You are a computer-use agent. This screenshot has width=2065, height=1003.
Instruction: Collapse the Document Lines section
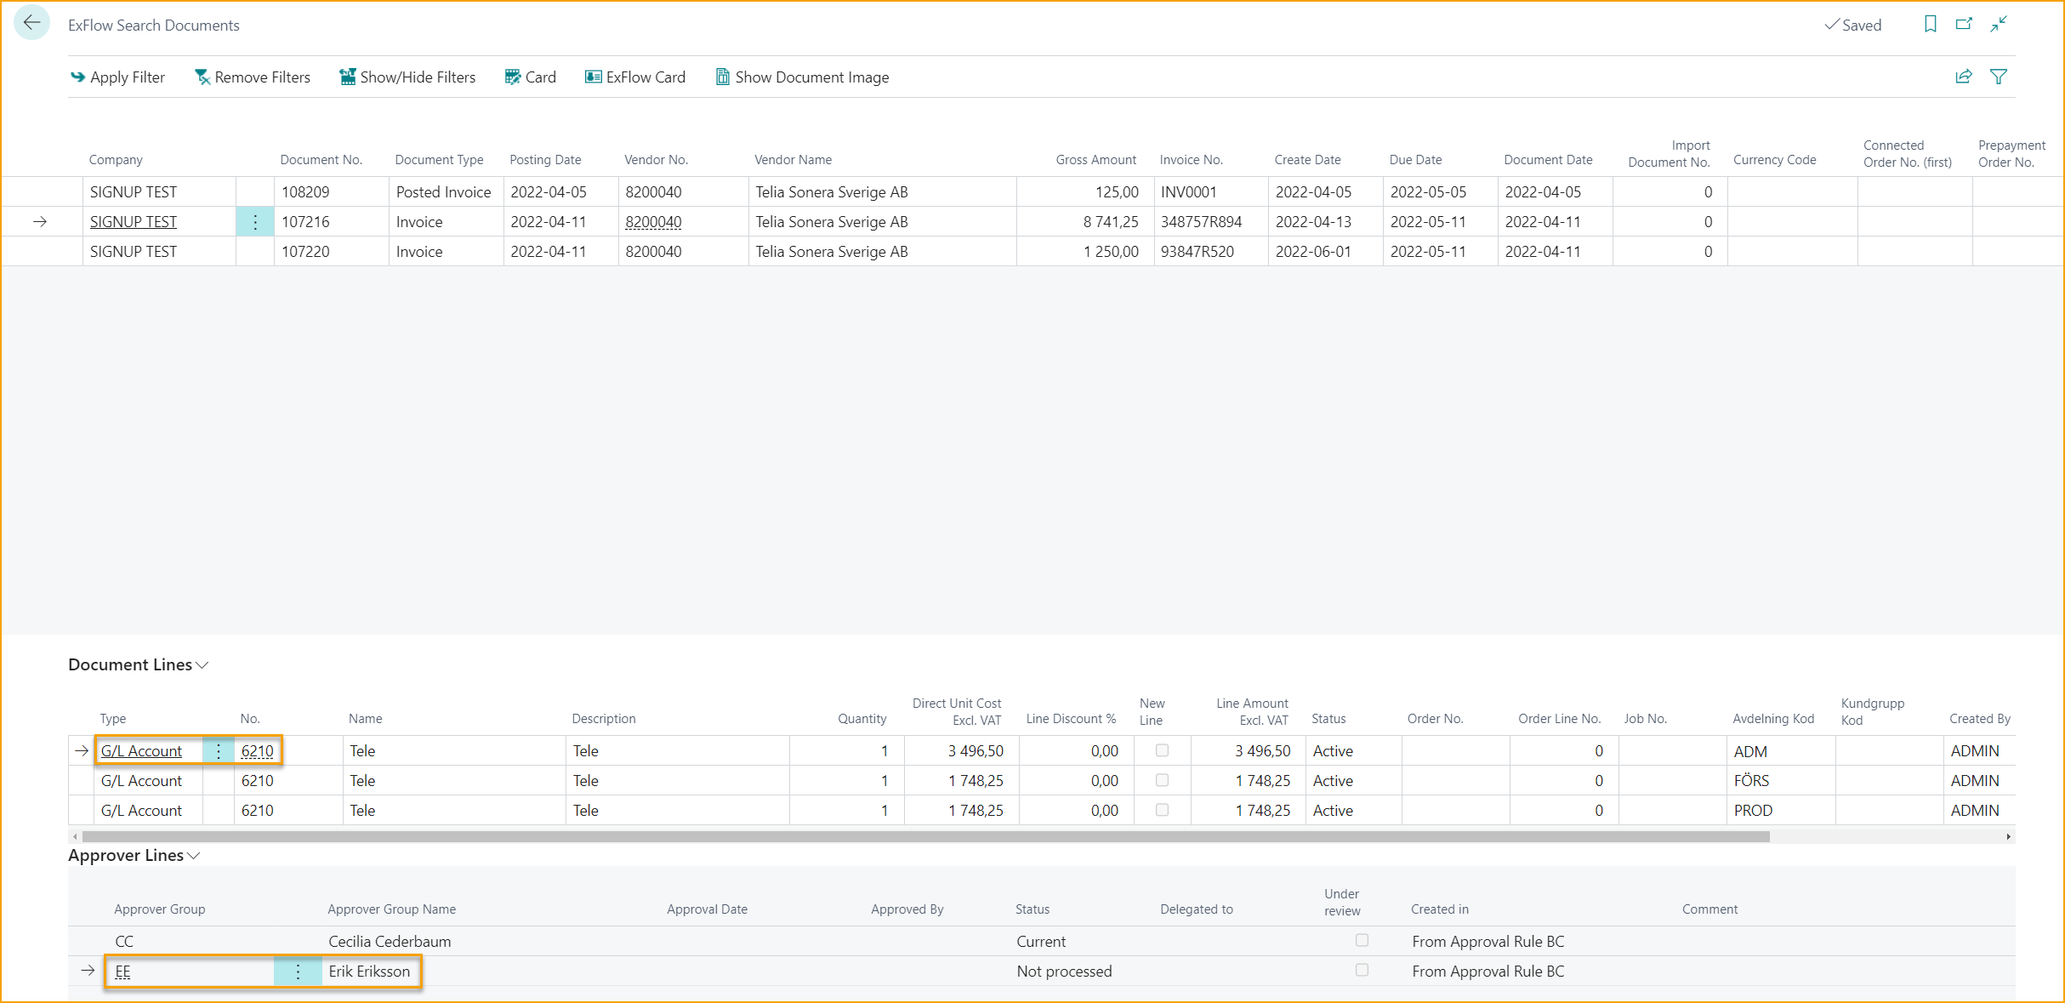click(x=202, y=664)
